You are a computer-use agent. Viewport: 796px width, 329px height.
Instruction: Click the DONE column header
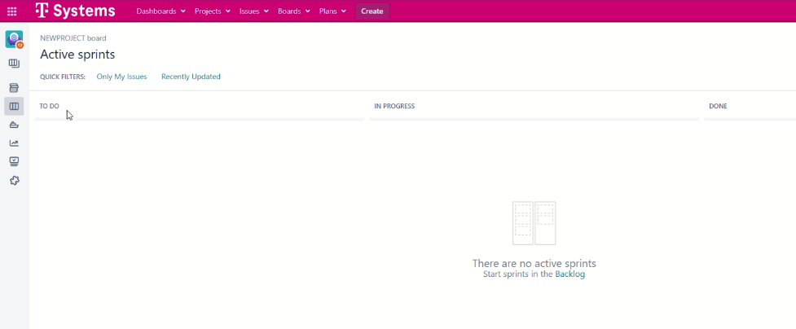718,106
